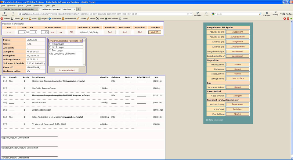Viewport: 293px width, 160px height.
Task: Open a new tab with plus button
Action: [x=78, y=9]
